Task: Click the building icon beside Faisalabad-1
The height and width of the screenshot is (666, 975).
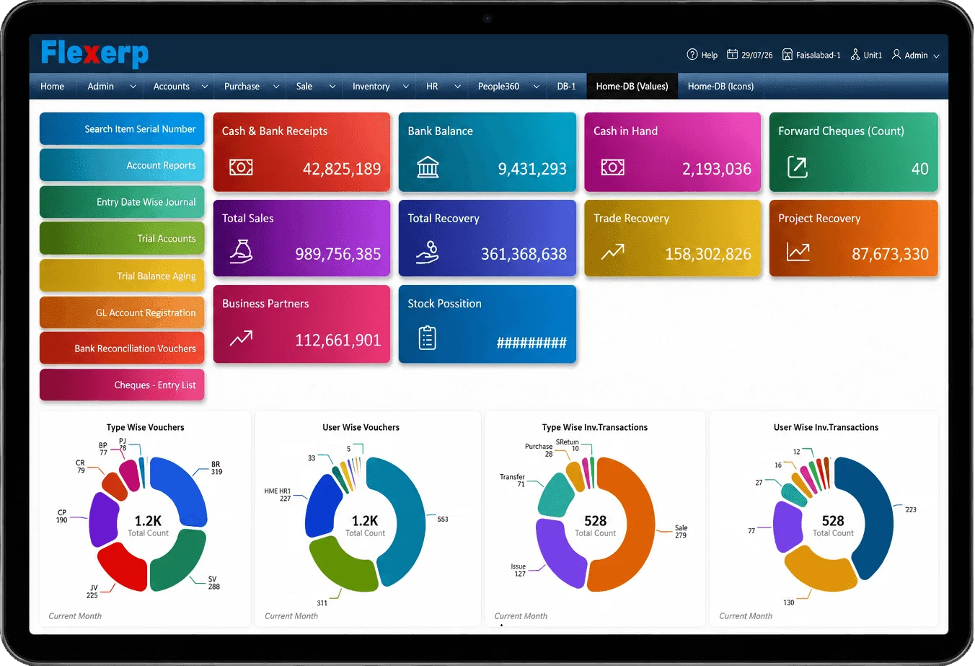Action: pos(787,55)
